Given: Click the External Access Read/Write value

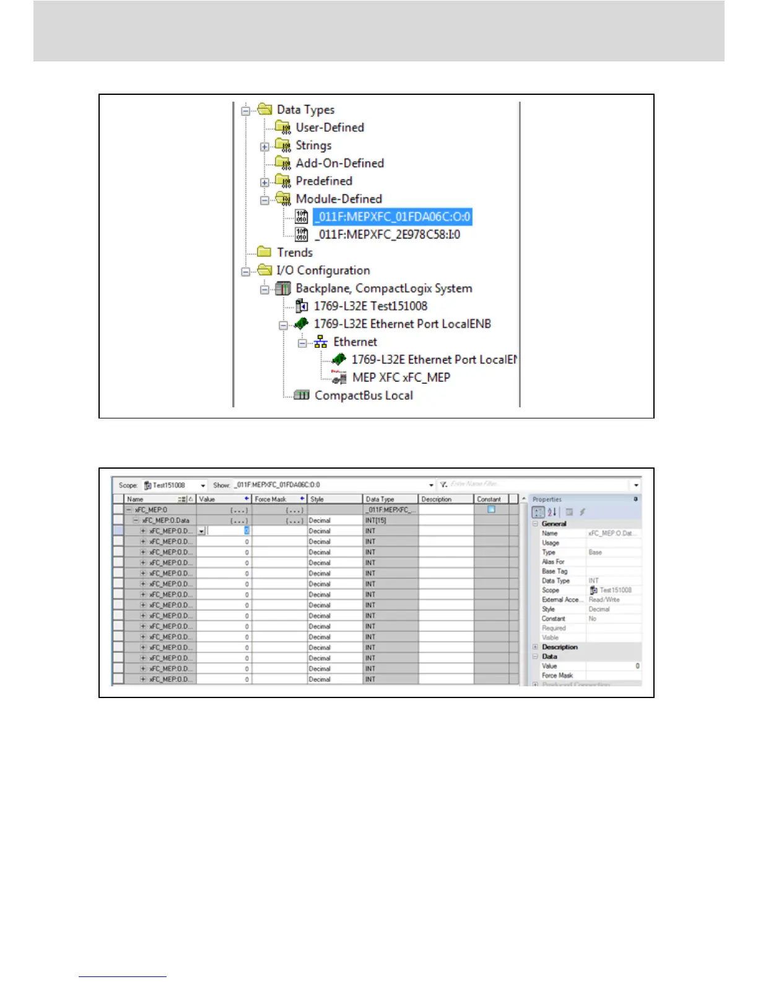Looking at the screenshot, I should tap(614, 600).
